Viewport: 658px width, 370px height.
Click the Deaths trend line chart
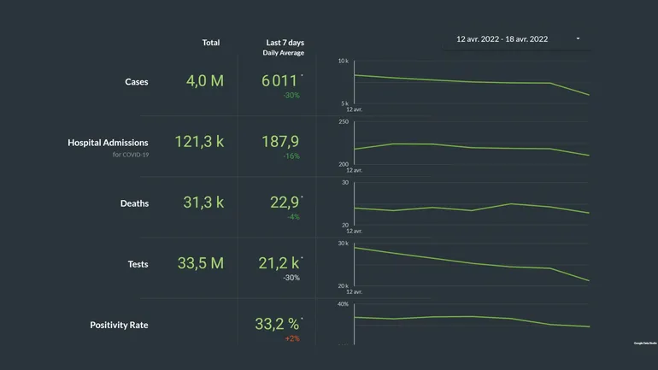[471, 206]
